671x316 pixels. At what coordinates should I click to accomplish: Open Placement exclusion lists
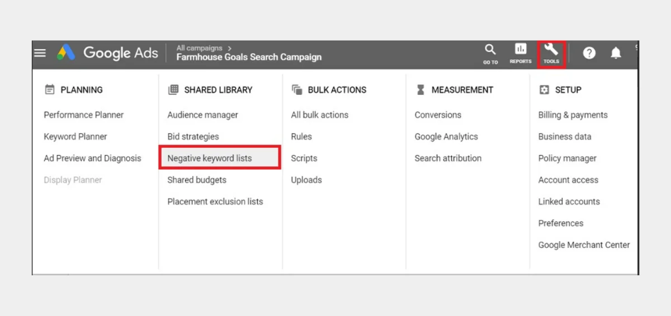[x=215, y=202]
